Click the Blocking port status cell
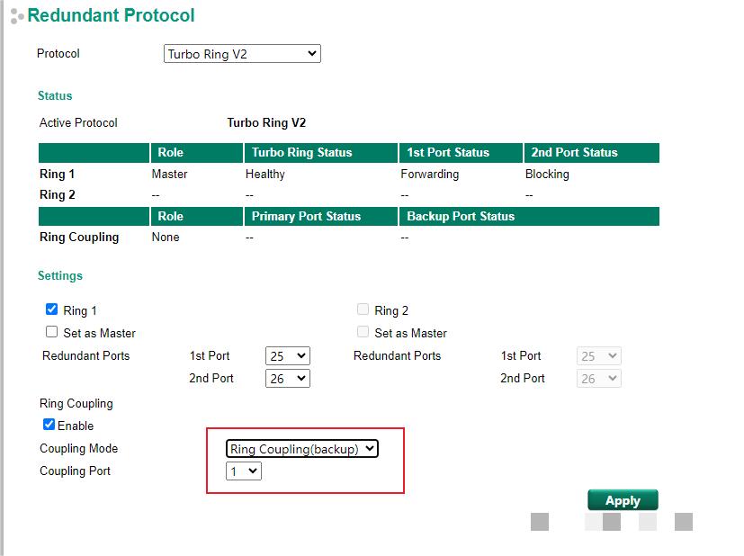The width and height of the screenshot is (744, 556). pyautogui.click(x=547, y=175)
